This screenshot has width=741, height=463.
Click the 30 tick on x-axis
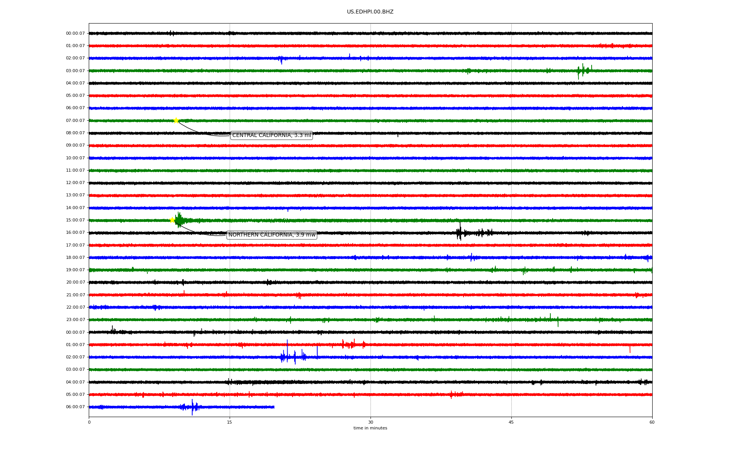tap(370, 422)
